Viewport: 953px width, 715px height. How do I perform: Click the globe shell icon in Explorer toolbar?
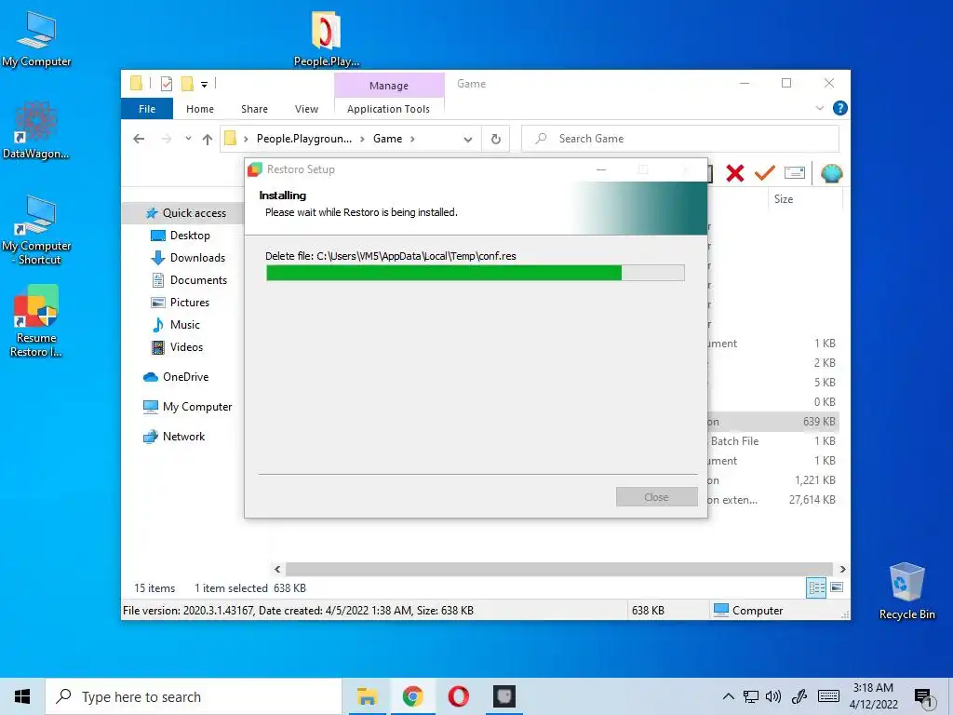coord(831,173)
